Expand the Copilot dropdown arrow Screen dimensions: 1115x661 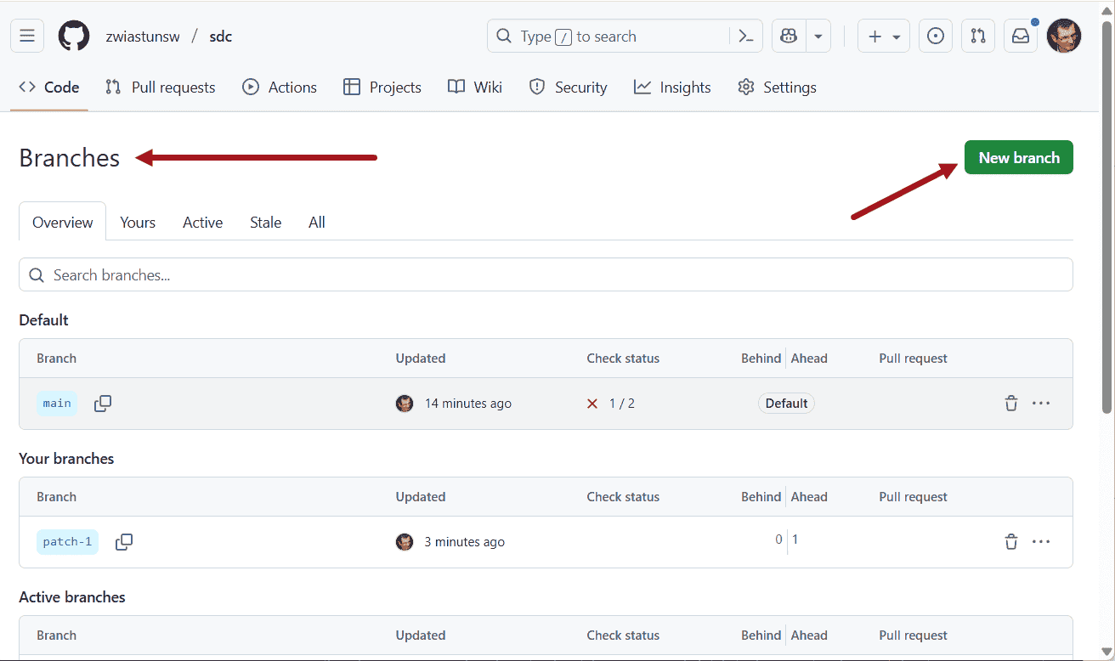(818, 37)
